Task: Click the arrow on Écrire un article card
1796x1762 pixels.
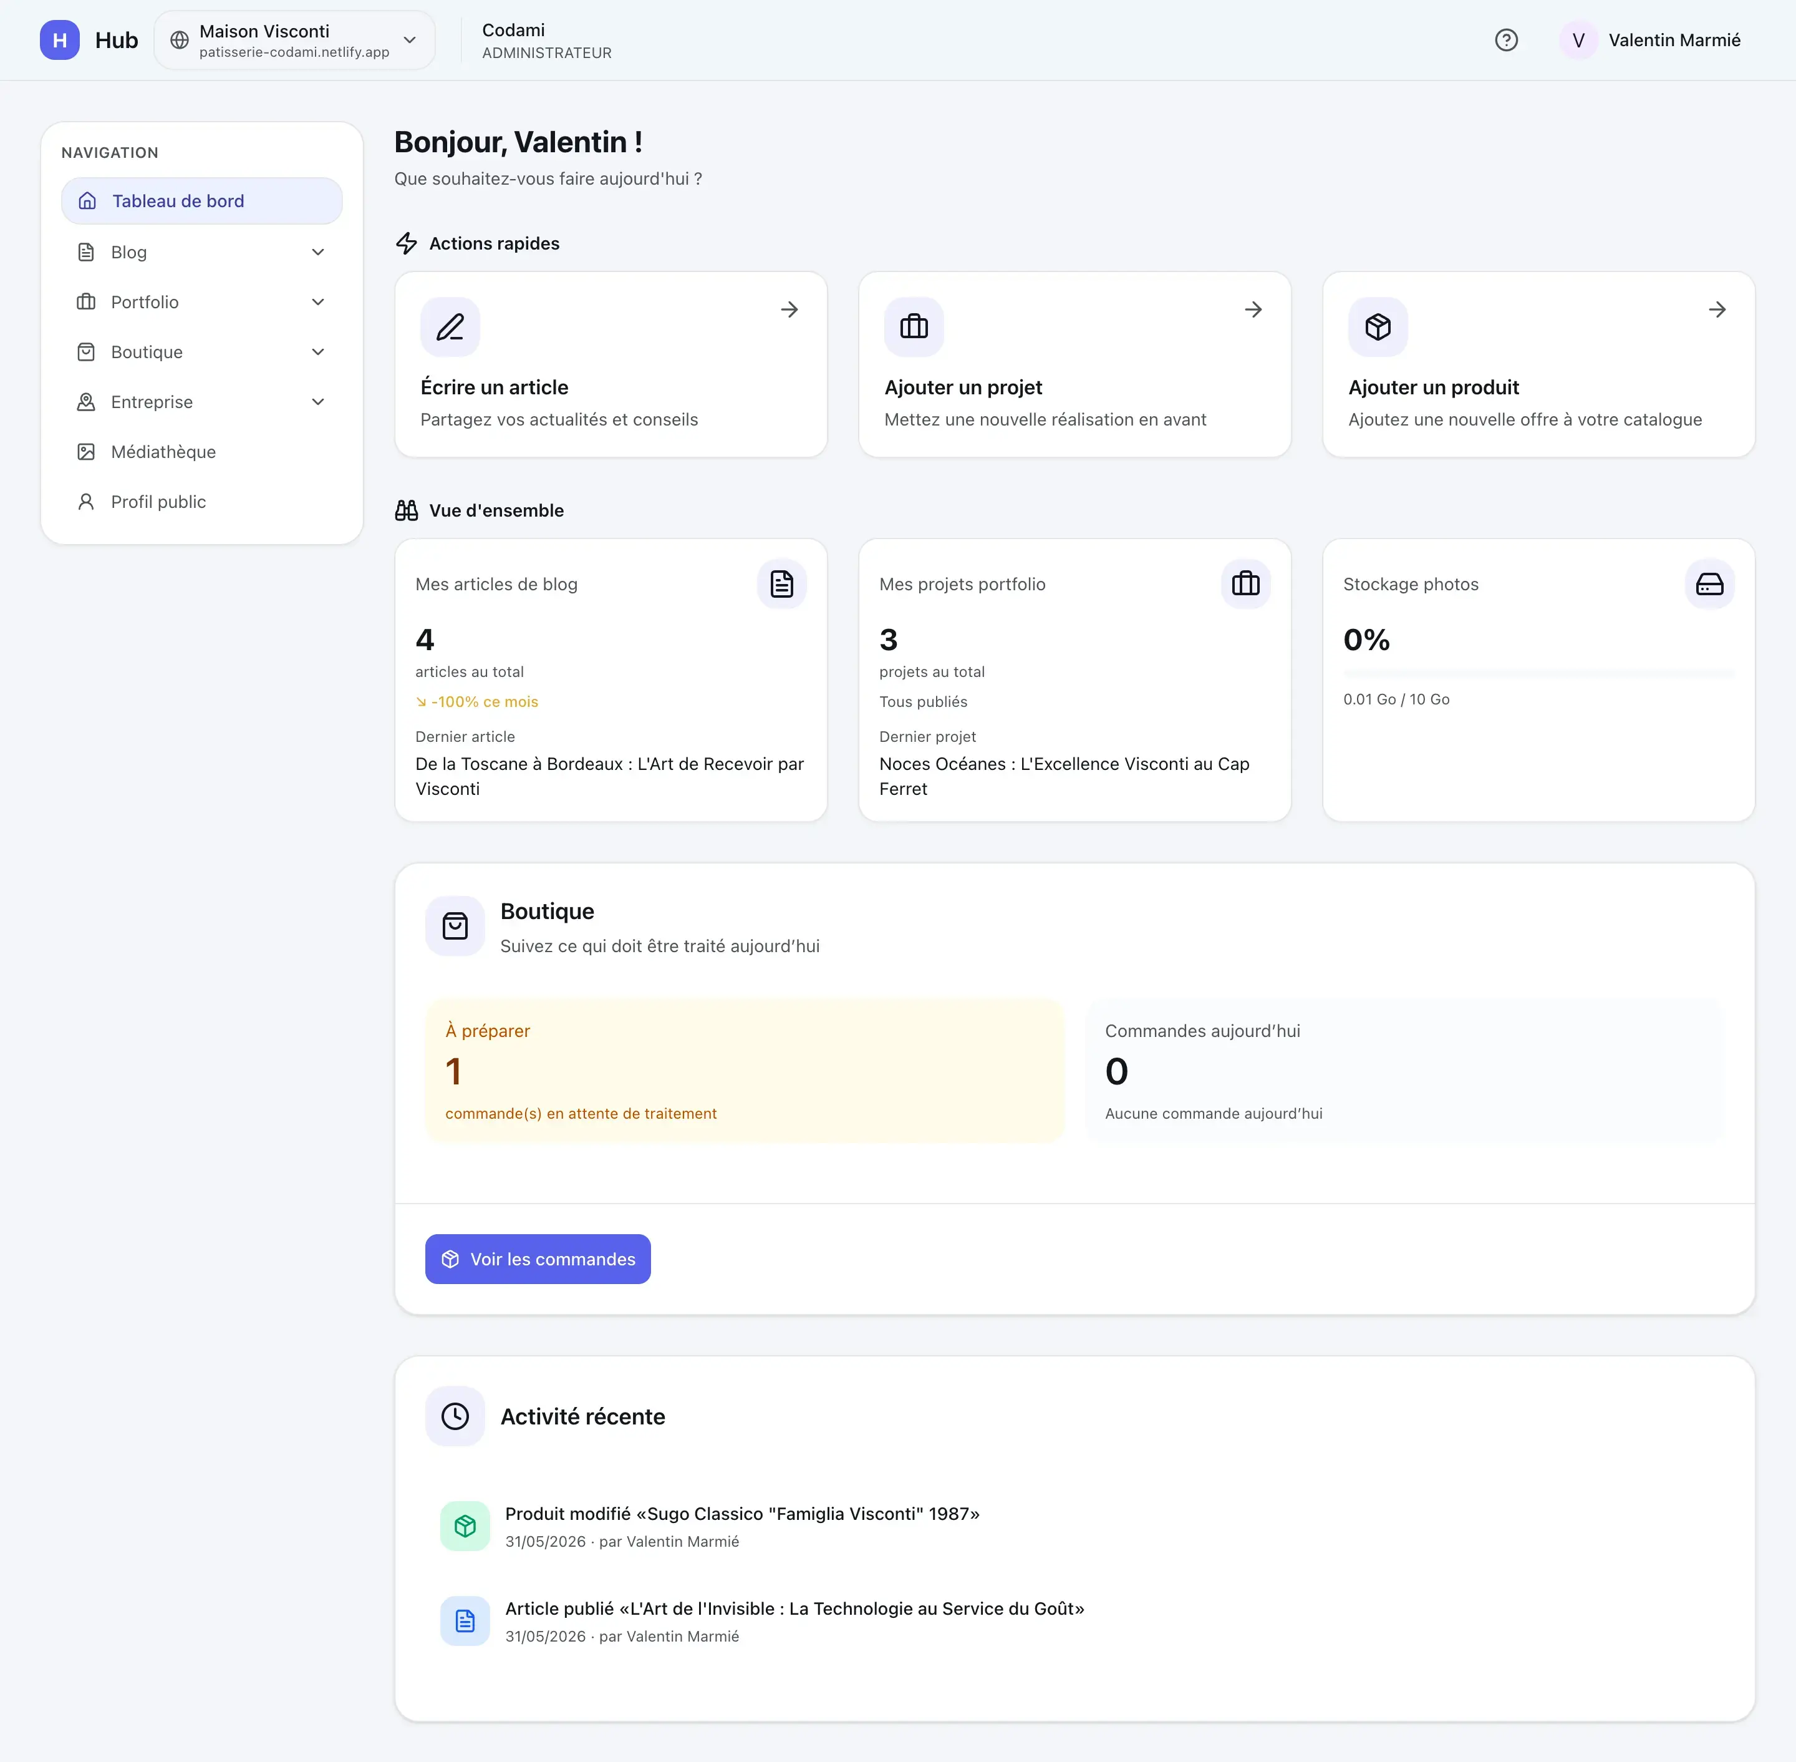Action: pyautogui.click(x=789, y=309)
